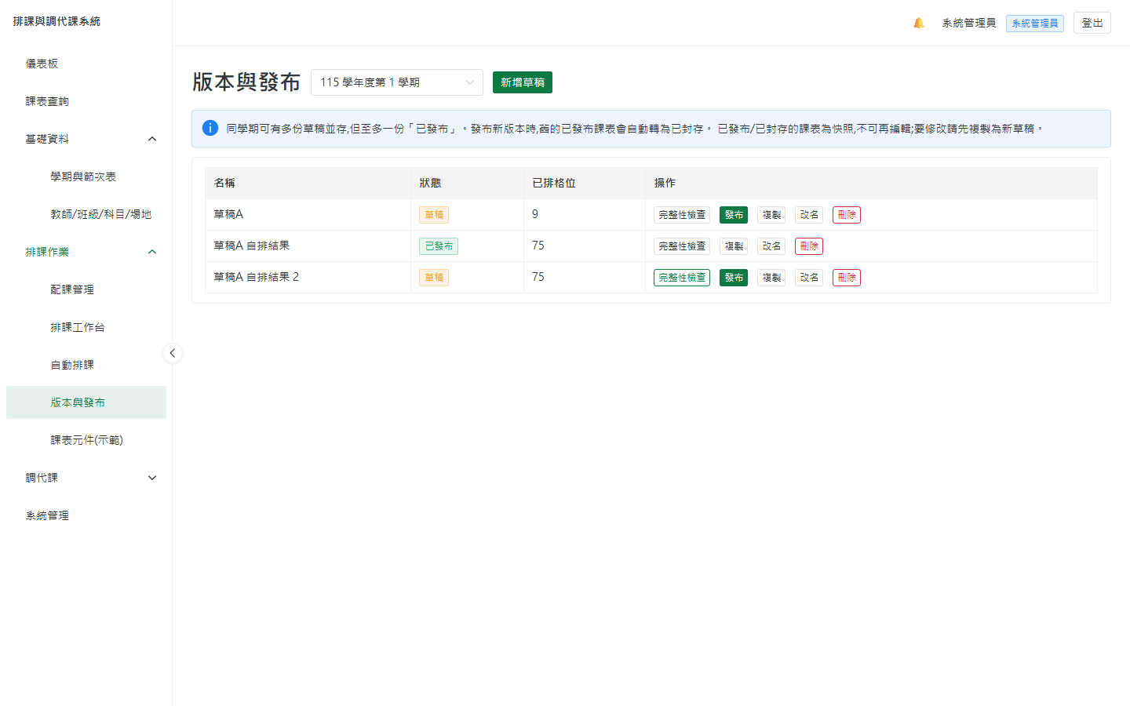This screenshot has height=706, width=1130.
Task: Click the 已發布 status tag
Action: [439, 246]
